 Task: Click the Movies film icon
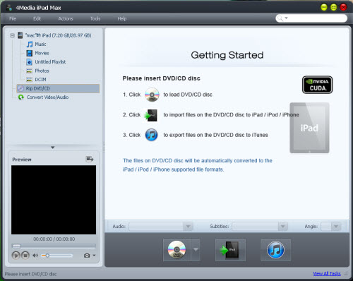pos(30,53)
